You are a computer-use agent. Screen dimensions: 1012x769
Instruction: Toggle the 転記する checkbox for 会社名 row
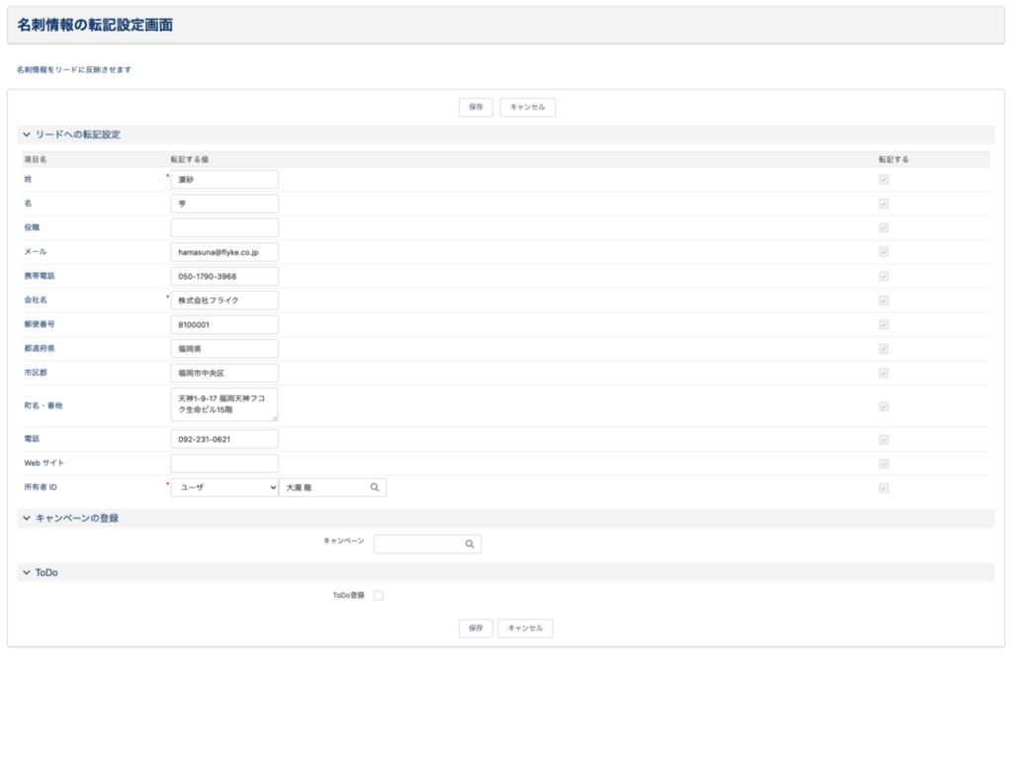point(884,300)
